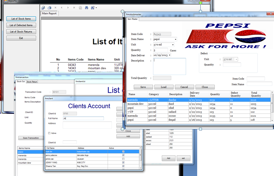This screenshot has height=176, width=274.
Task: Switch to Stock Return tab in frmtransaction
Action: 32,82
